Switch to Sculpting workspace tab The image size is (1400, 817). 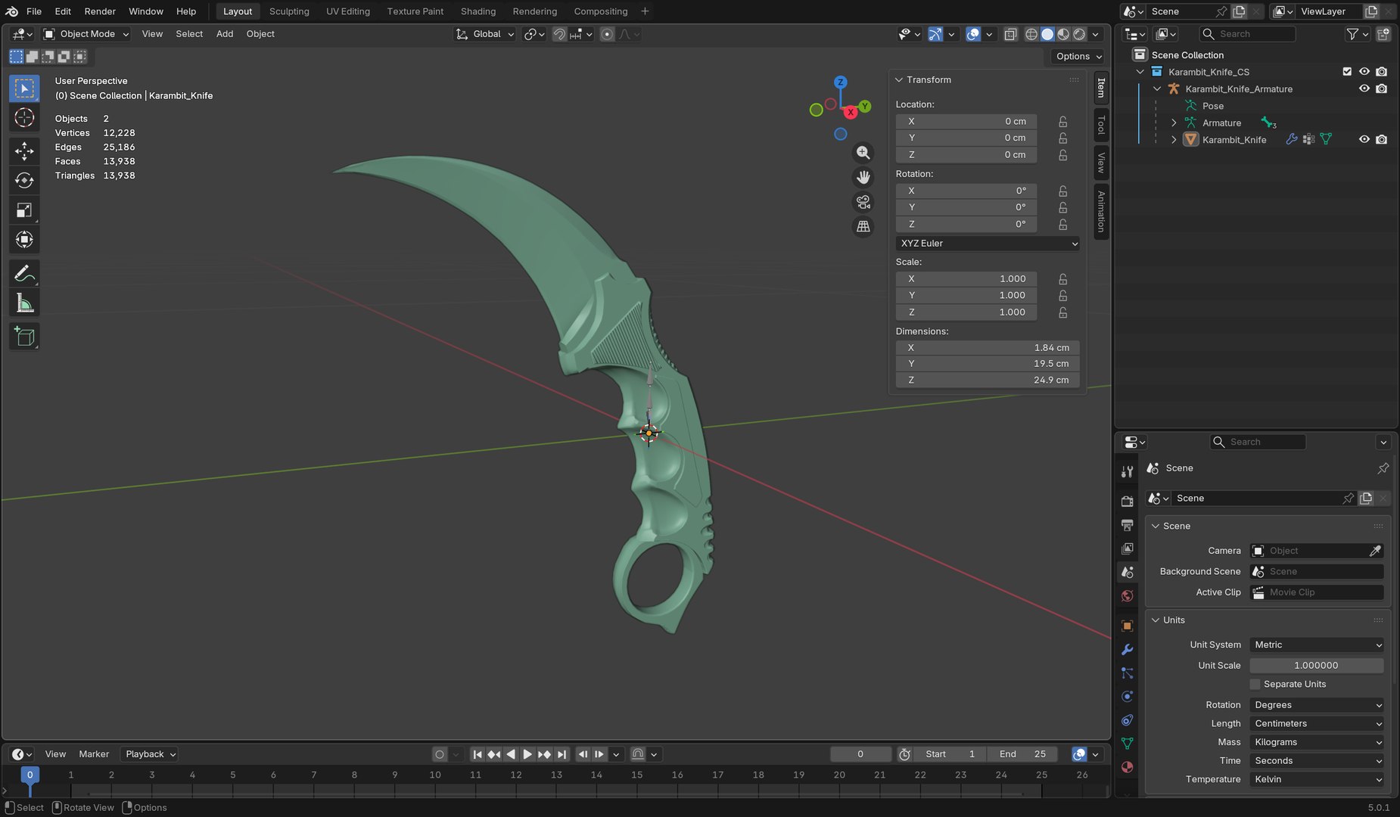tap(289, 11)
